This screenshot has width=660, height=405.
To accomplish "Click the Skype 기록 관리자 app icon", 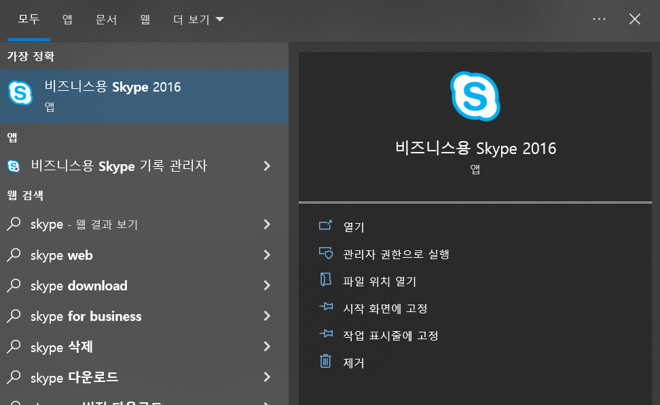I will pos(14,166).
